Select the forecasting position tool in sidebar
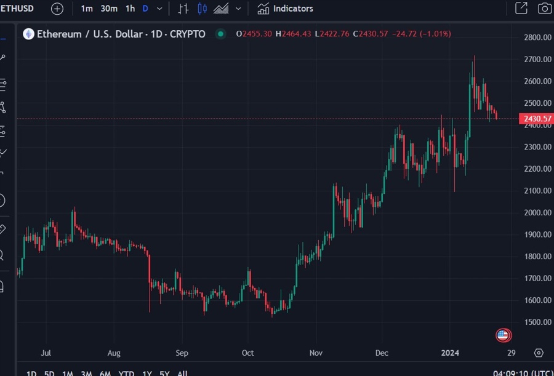The height and width of the screenshot is (376, 554). pyautogui.click(x=2, y=130)
